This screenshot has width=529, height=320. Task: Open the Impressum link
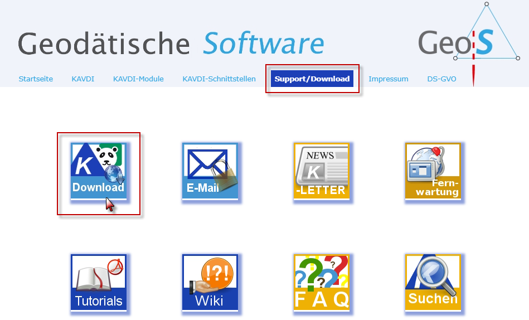click(x=388, y=79)
